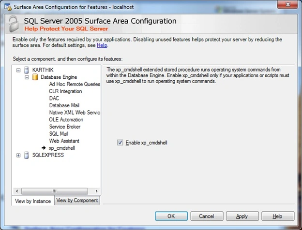Select CLR Integration in the tree
Screen dimensions: 302x230
65,91
